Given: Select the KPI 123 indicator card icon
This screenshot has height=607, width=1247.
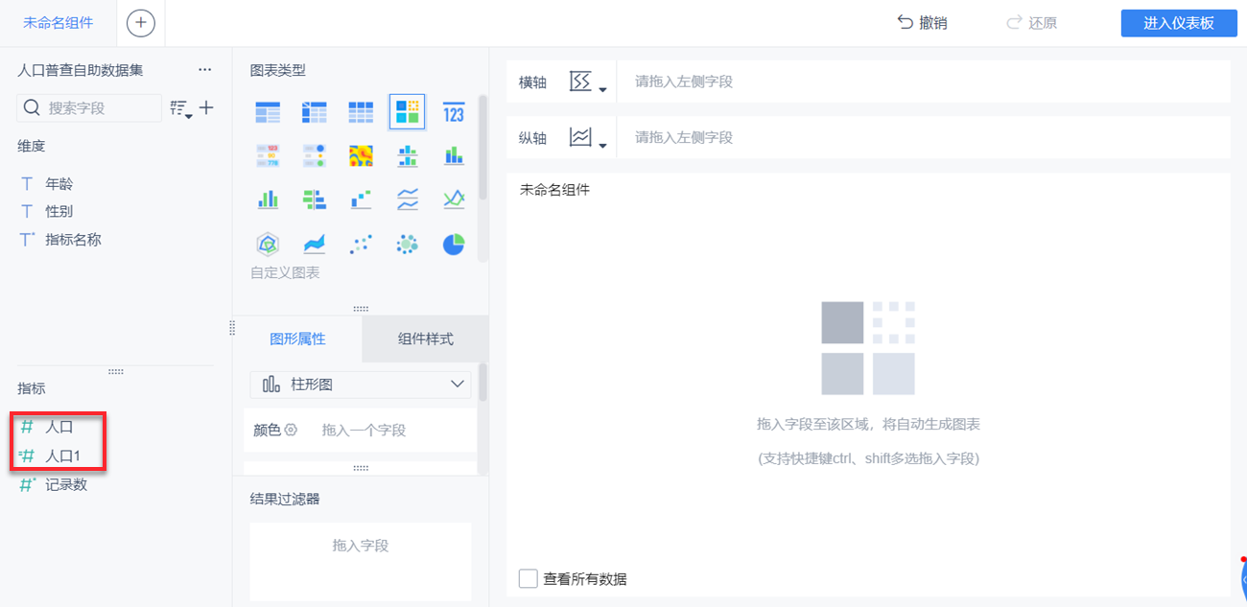Looking at the screenshot, I should [454, 113].
